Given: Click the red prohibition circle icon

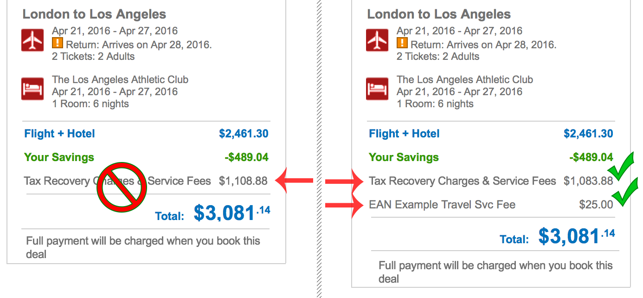Looking at the screenshot, I should (x=121, y=188).
